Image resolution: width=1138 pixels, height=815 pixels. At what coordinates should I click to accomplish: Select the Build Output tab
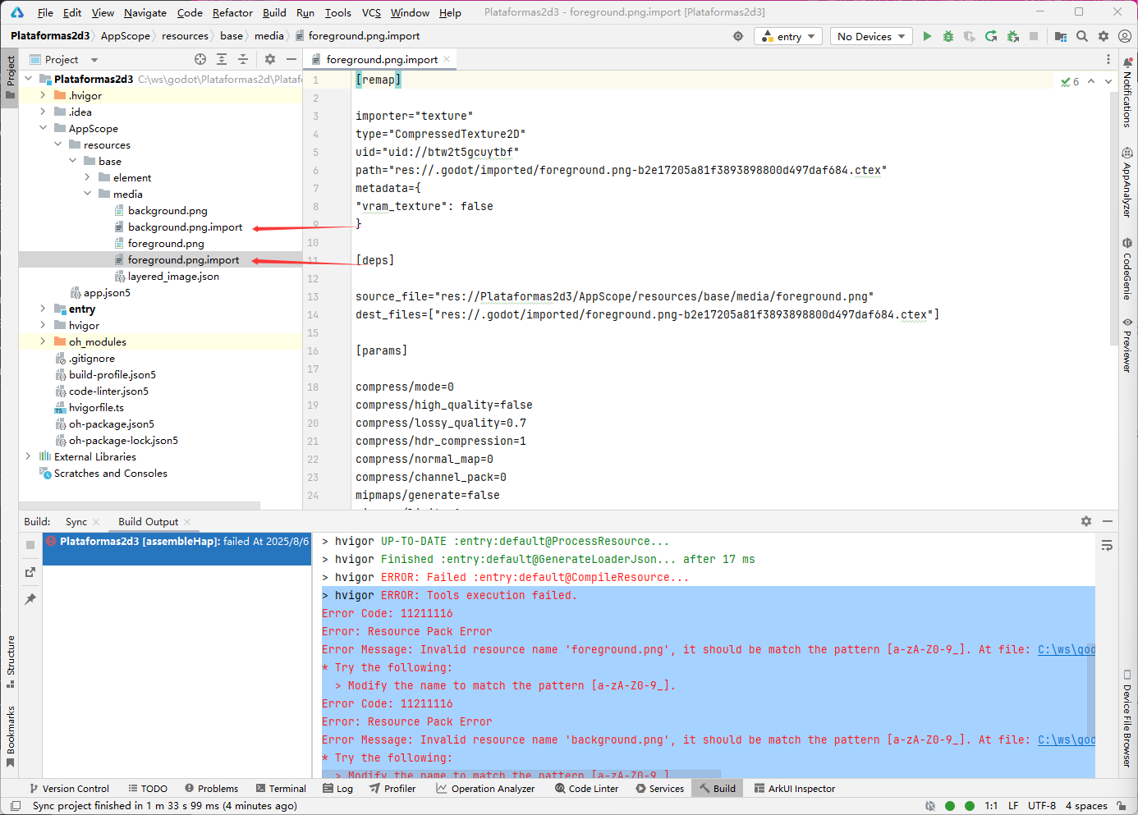tap(148, 521)
